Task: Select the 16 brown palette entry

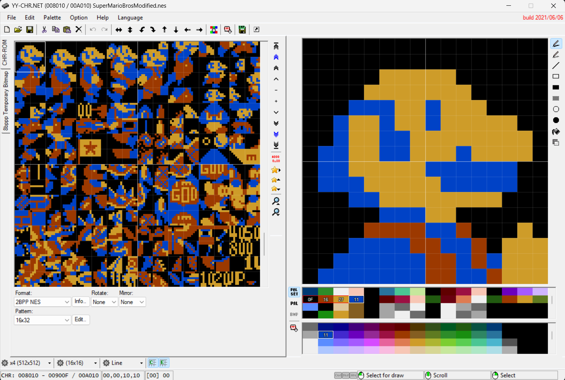Action: (x=326, y=300)
